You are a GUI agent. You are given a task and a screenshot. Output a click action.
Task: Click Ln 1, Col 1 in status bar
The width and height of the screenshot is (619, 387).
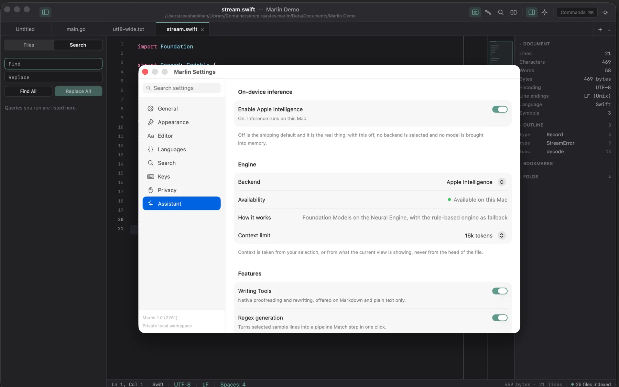click(x=127, y=384)
